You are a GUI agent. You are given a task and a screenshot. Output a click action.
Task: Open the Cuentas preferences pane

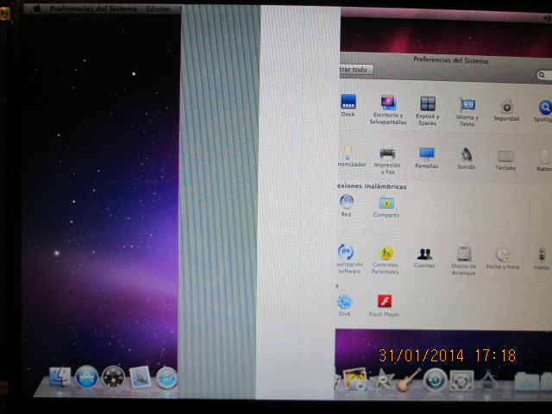[x=424, y=254]
